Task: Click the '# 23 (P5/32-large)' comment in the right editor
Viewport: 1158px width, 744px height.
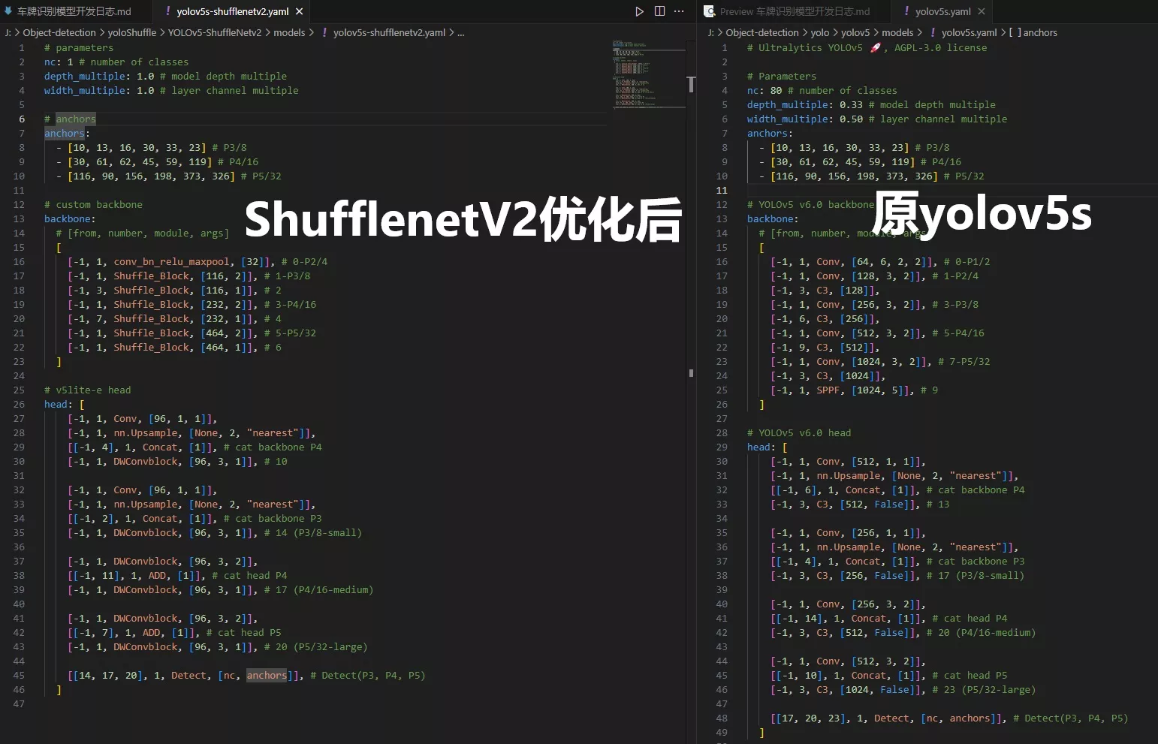Action: pyautogui.click(x=984, y=689)
